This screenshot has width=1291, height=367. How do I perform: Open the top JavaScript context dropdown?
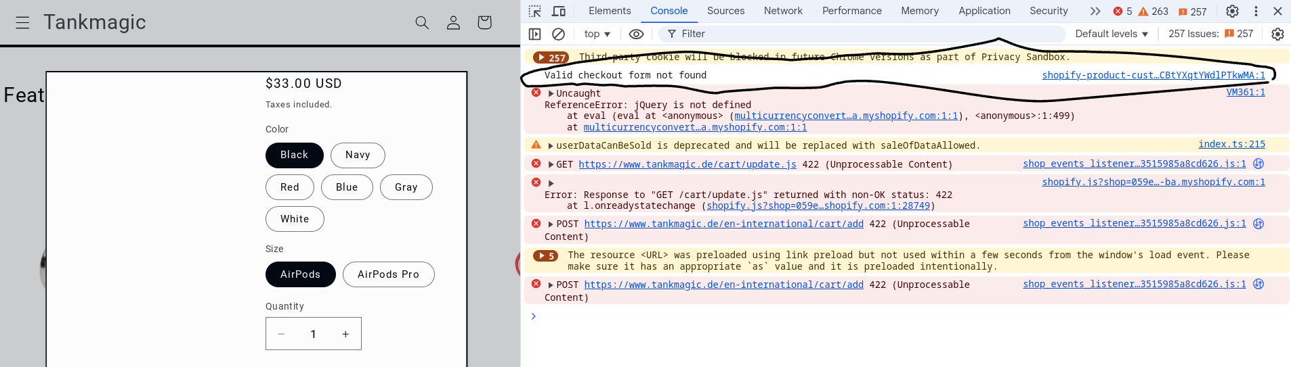[x=597, y=34]
